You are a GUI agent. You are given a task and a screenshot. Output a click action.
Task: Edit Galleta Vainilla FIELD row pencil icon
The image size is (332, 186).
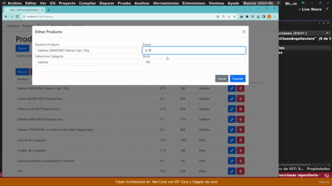coord(232,99)
